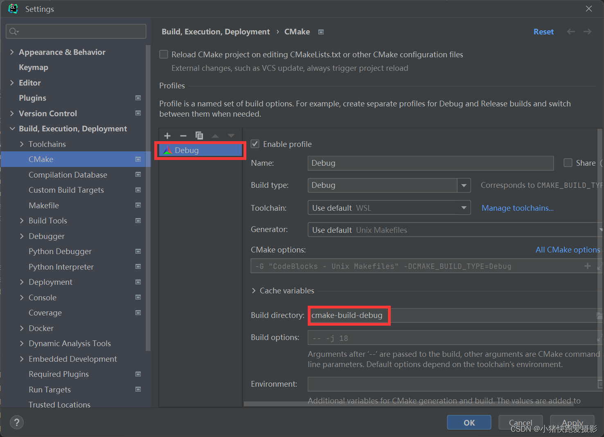
Task: Confirm settings with OK button
Action: [469, 422]
